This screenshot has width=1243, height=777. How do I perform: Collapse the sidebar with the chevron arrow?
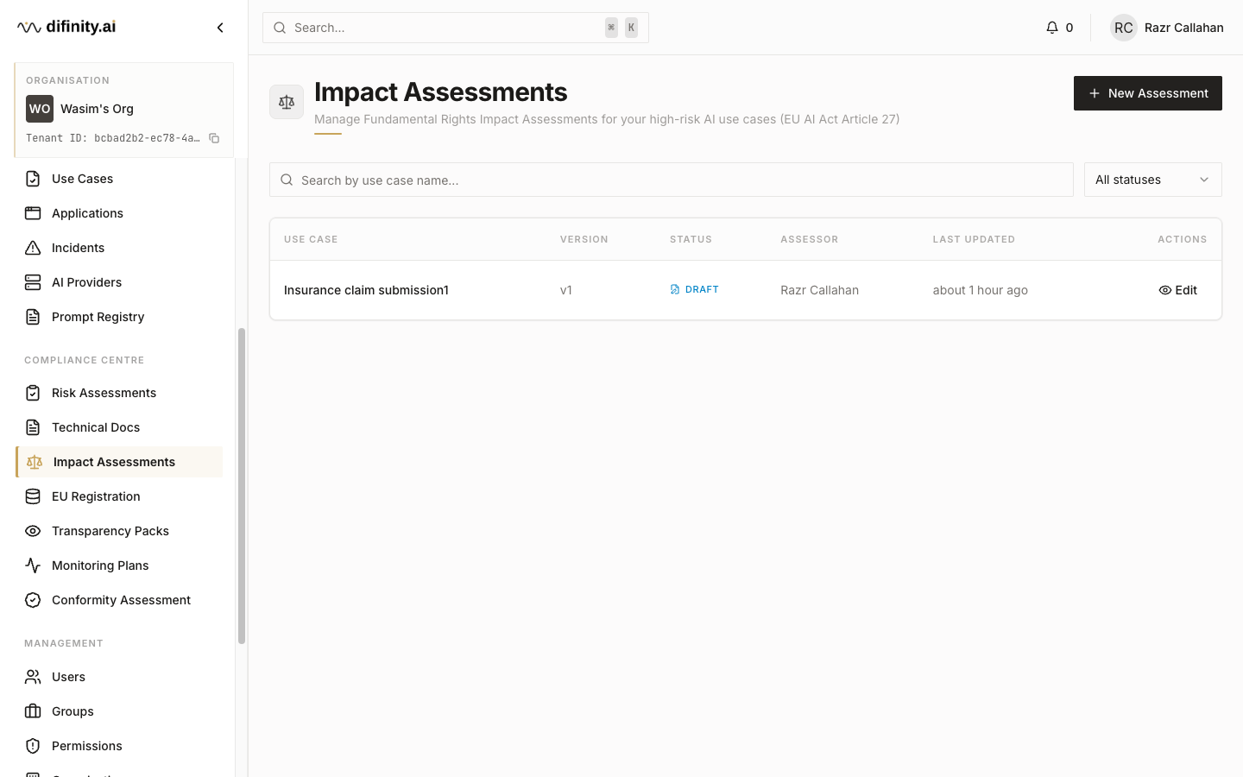pos(220,28)
